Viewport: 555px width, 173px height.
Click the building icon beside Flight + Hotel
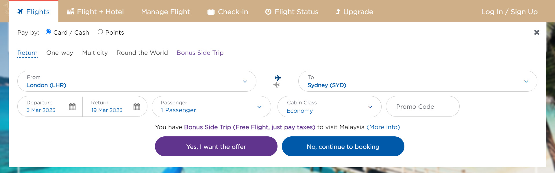pyautogui.click(x=71, y=12)
